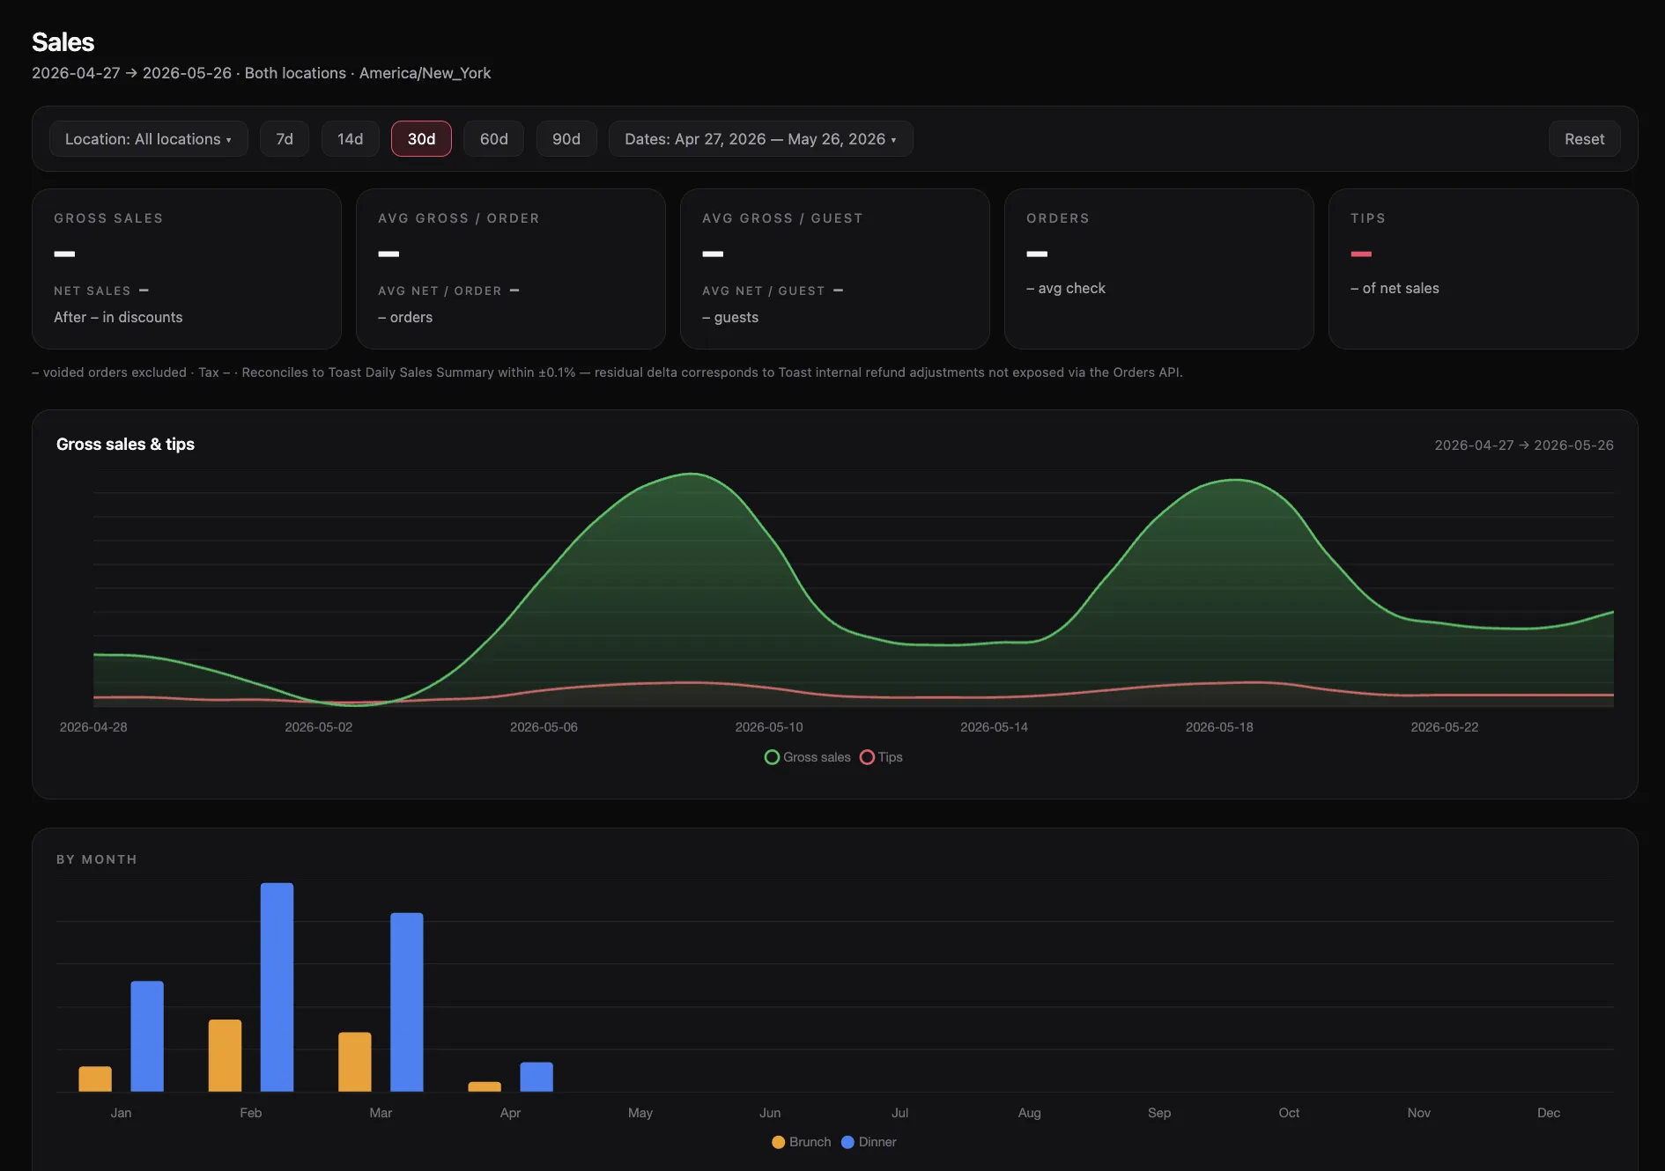Viewport: 1665px width, 1171px height.
Task: Click the January Dinner blue bar
Action: point(147,1036)
